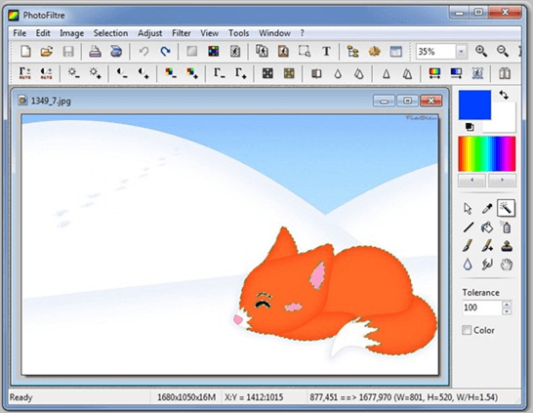Decrease saturation with the color squares minus icon
Screen dimensions: 533x413
pyautogui.click(x=171, y=73)
